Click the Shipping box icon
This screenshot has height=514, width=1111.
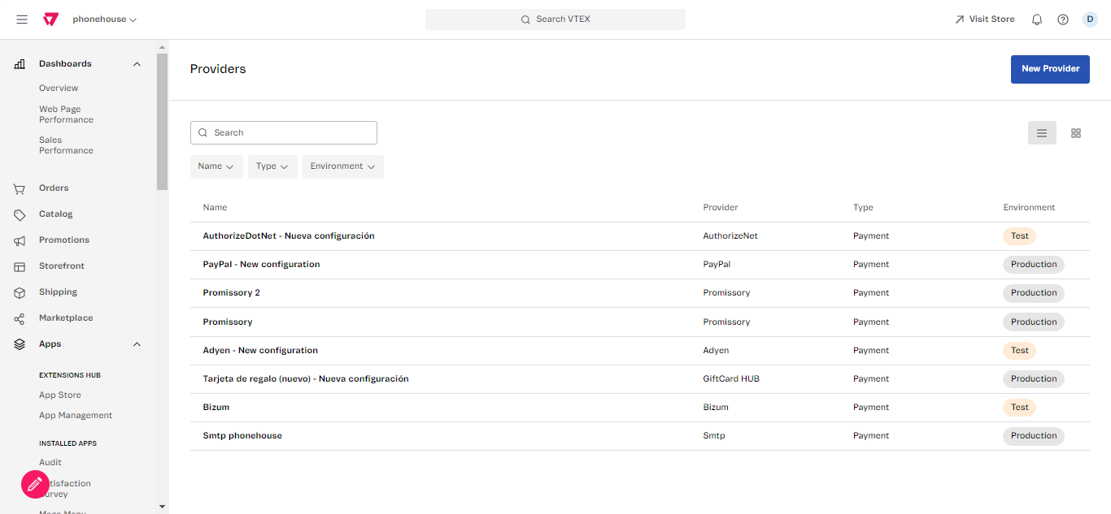20,292
